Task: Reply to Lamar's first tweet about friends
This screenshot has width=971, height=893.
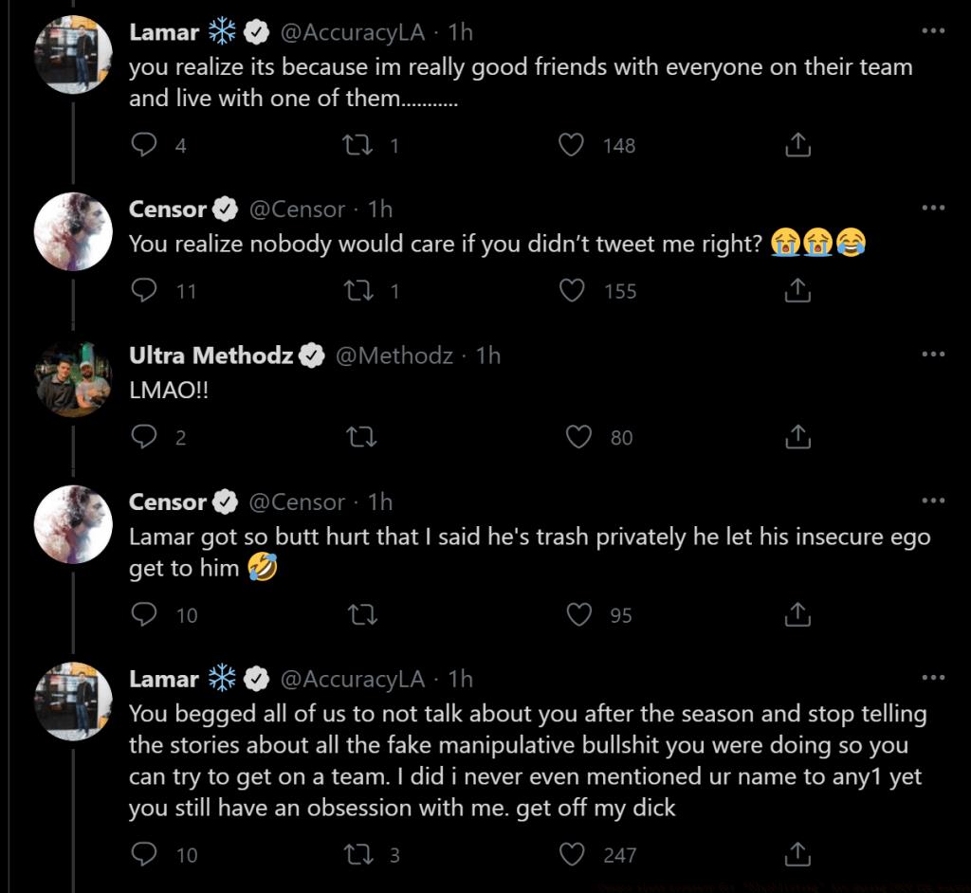Action: pos(144,145)
